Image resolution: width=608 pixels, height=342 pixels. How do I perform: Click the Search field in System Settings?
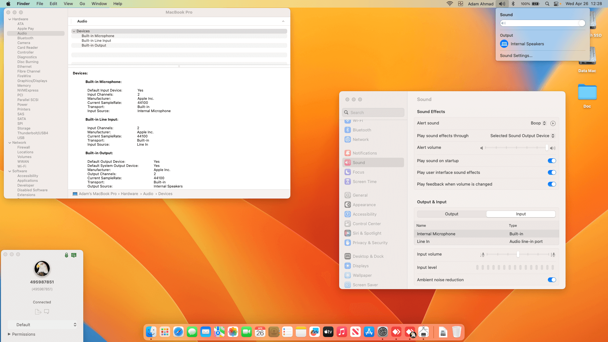pyautogui.click(x=373, y=113)
